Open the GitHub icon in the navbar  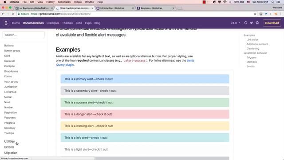click(x=245, y=23)
